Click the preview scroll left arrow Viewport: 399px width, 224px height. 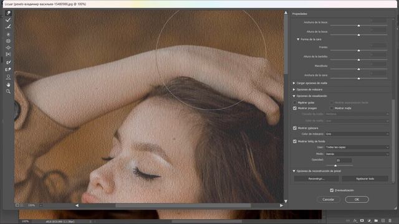[77, 205]
